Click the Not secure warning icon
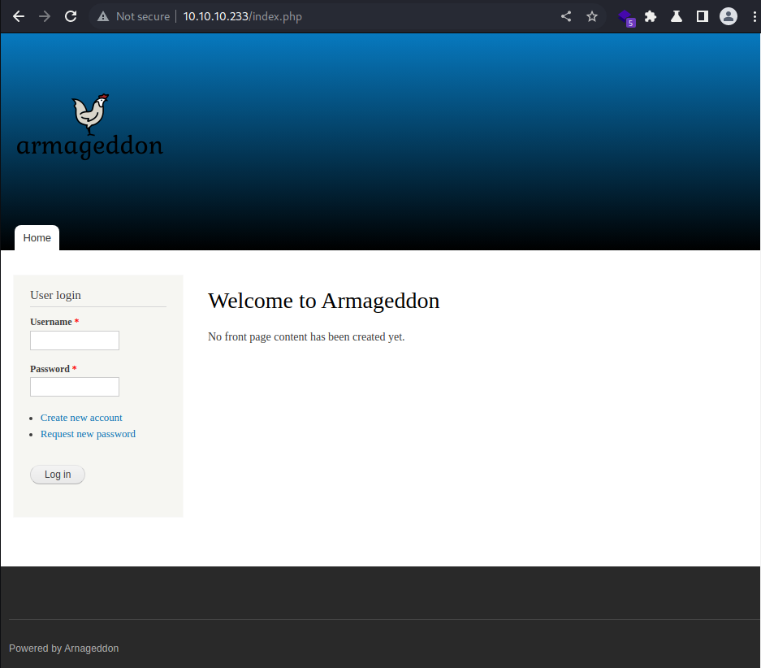The height and width of the screenshot is (668, 761). [103, 16]
